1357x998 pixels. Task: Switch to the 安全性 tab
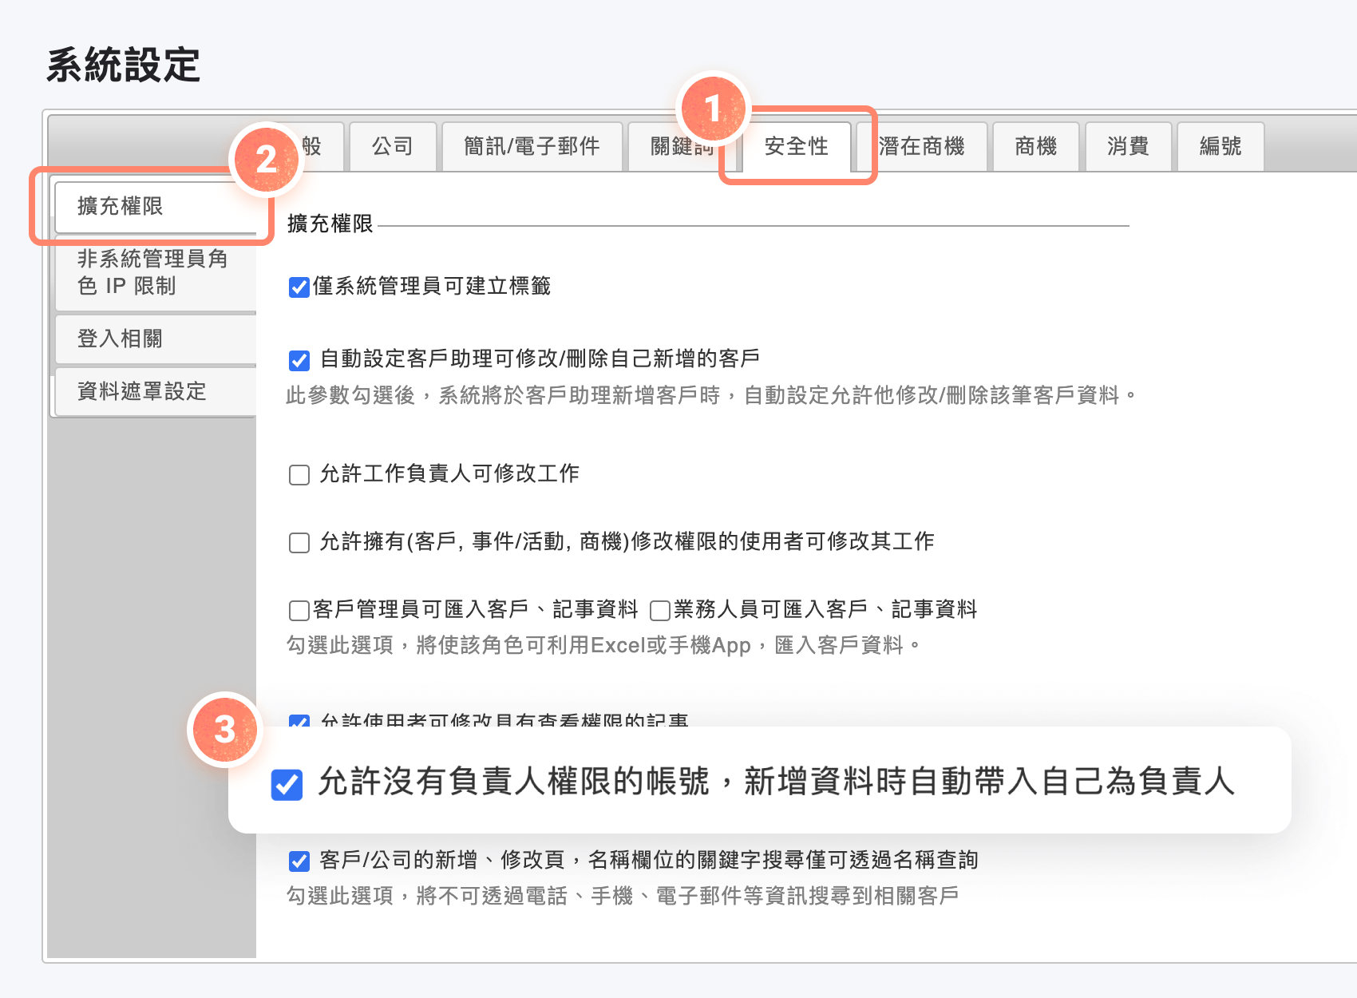797,147
